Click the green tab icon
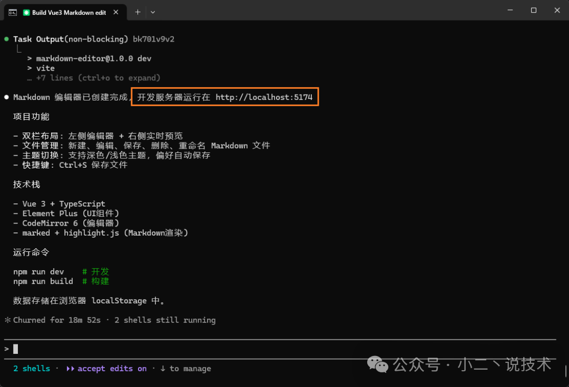The image size is (569, 387). [x=26, y=13]
